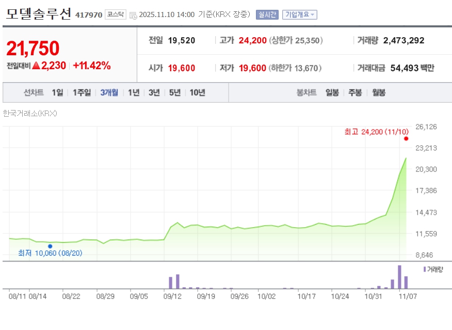Switch line chart to 1일
Image resolution: width=452 pixels, height=330 pixels.
(57, 93)
